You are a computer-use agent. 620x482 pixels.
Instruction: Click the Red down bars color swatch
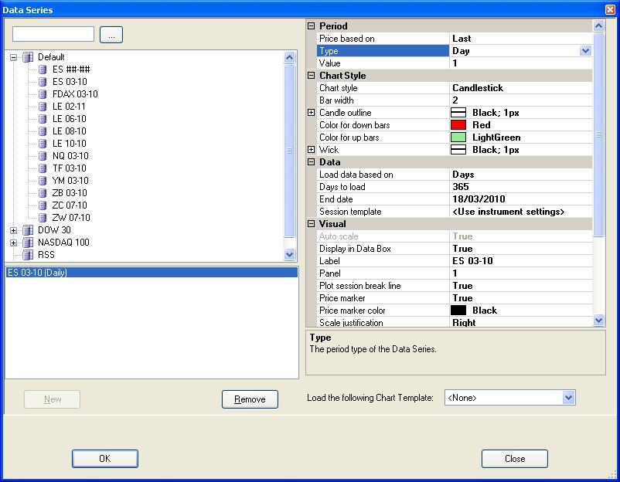point(458,125)
